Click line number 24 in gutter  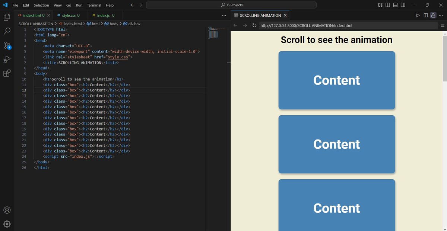24,157
